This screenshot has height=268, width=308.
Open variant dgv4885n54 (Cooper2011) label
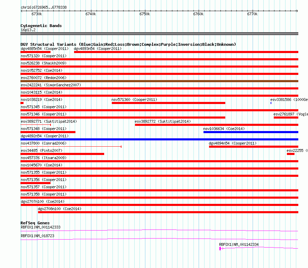[x=45, y=49]
